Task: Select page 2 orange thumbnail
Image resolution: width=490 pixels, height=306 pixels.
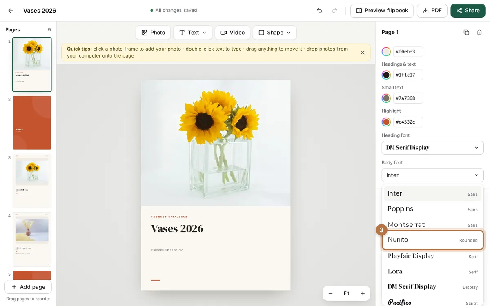Action: [x=32, y=123]
